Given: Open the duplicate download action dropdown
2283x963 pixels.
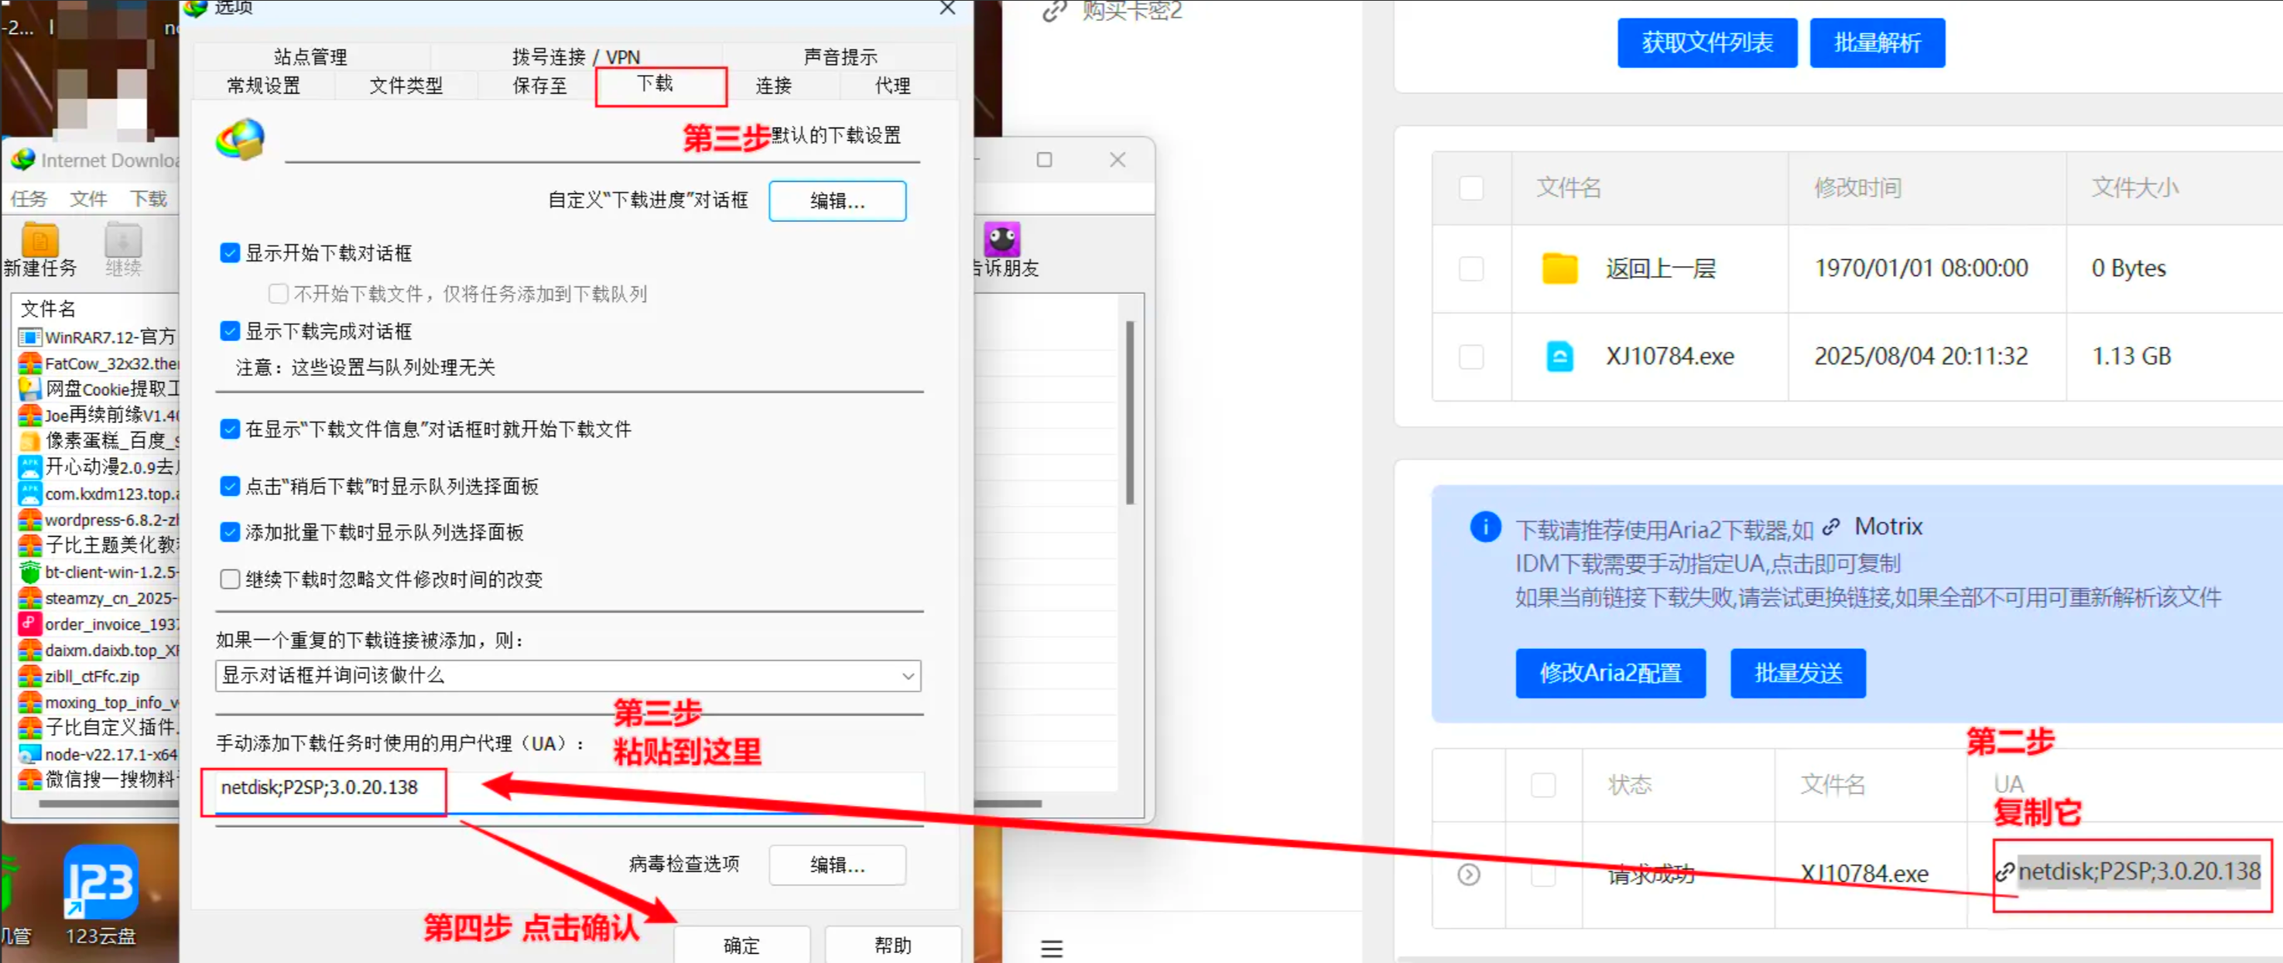Looking at the screenshot, I should (908, 676).
